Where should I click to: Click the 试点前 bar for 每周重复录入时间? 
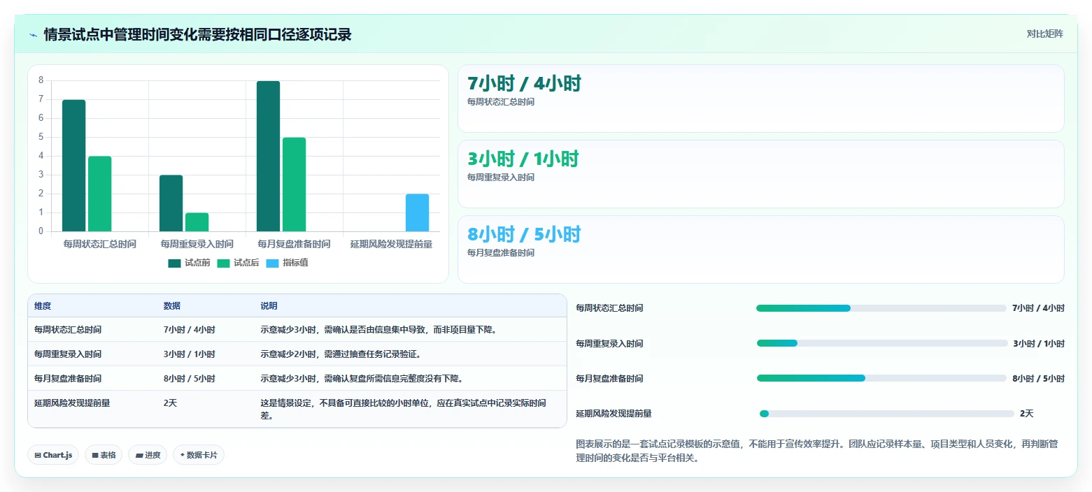[x=171, y=203]
